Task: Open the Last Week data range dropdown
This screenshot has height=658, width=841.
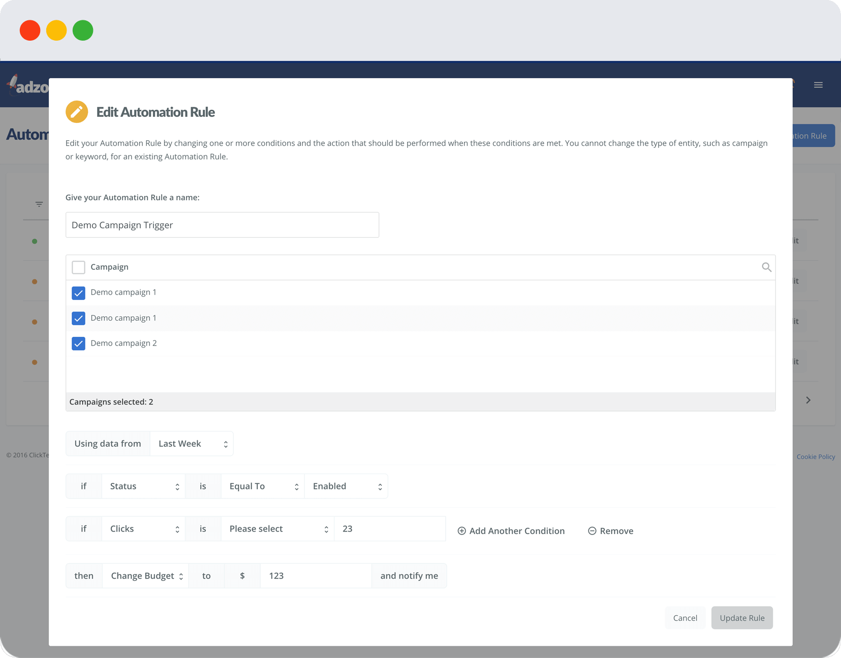Action: pos(192,444)
